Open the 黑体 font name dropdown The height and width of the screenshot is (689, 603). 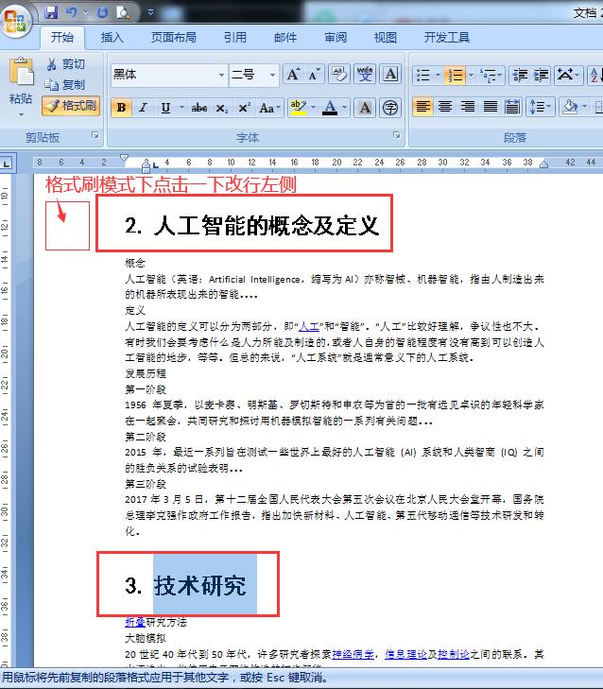click(x=221, y=75)
